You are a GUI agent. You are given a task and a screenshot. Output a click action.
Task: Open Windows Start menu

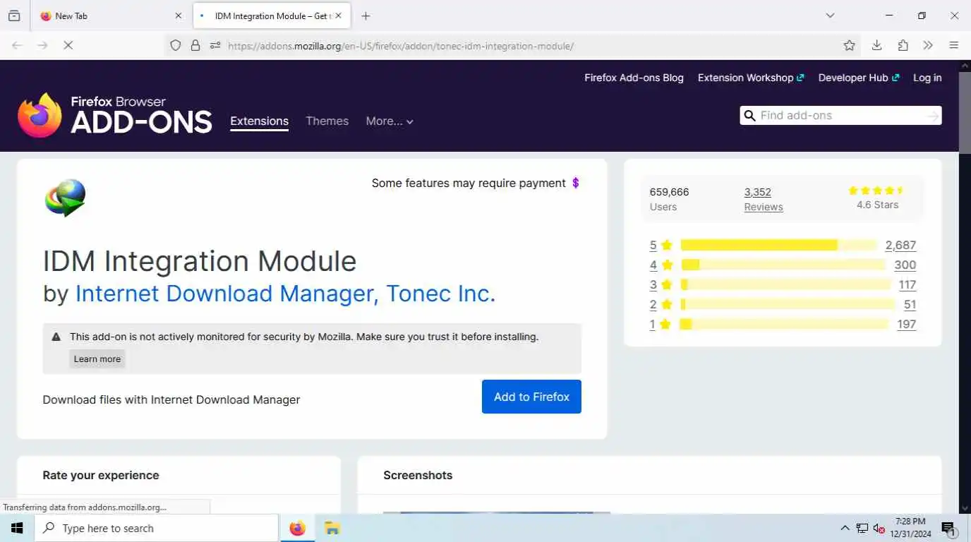(x=17, y=528)
